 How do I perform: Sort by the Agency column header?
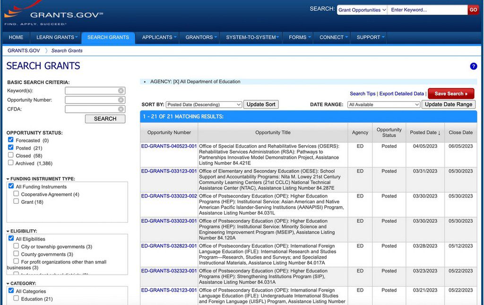click(360, 132)
